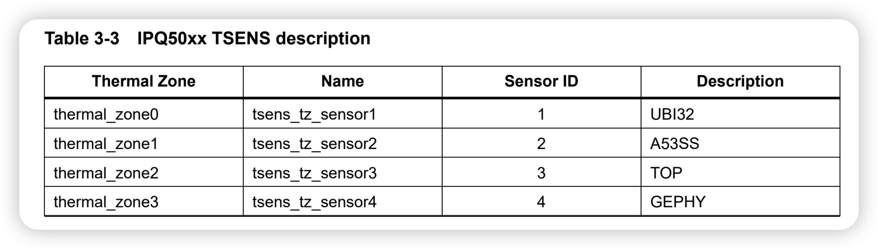Pick the Sensor ID cell containing 3
Viewport: 878px width, 249px height.
[x=541, y=173]
